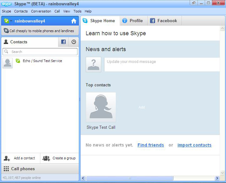Viewport: 226px width, 183px height.
Task: Follow the Find friends link
Action: [151, 145]
